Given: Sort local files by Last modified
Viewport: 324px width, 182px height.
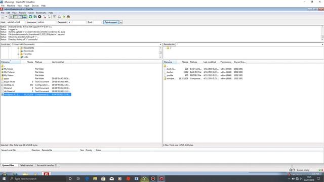Looking at the screenshot, I should (62, 62).
